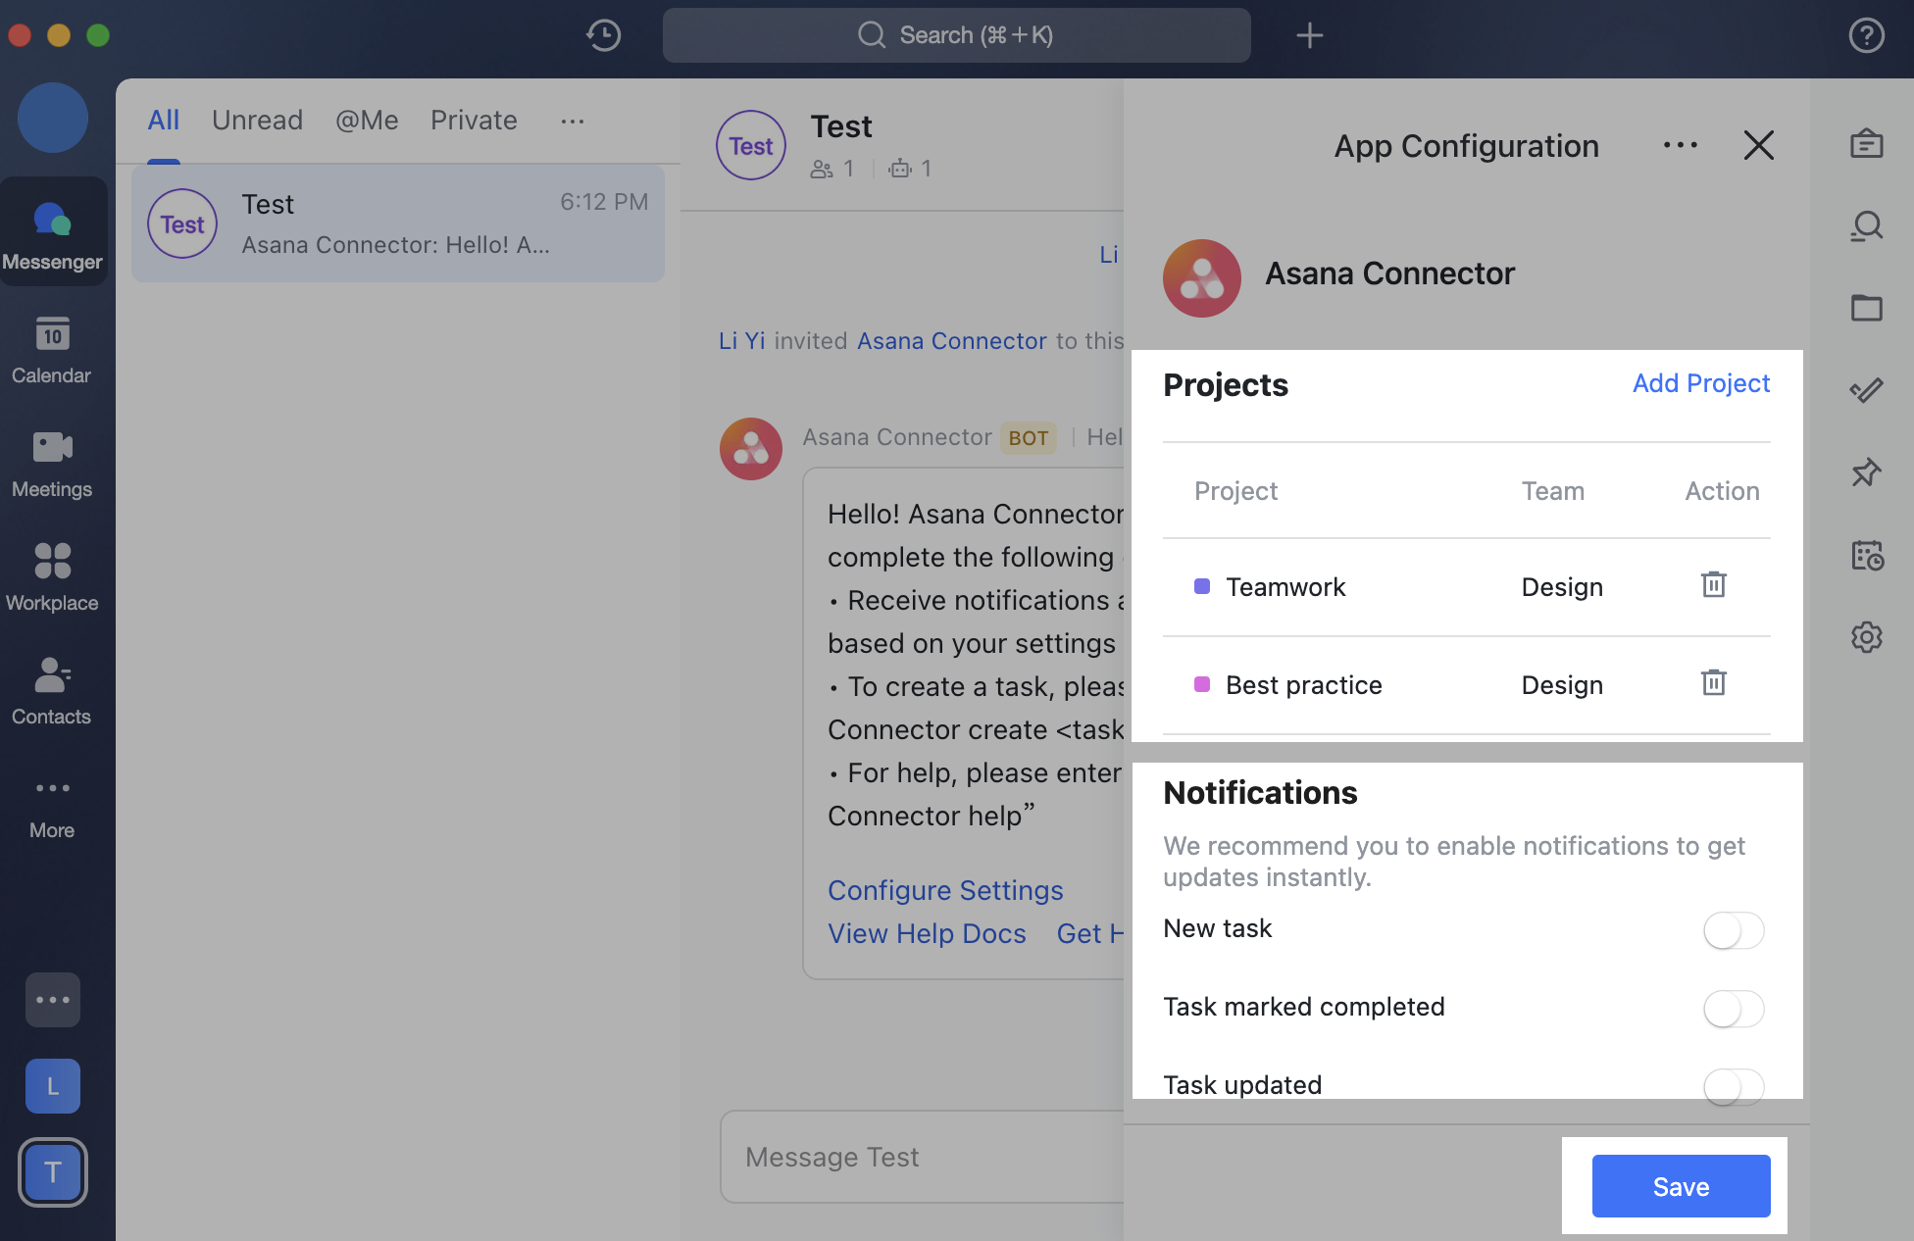
Task: Open the calendar-clock icon in right rail
Action: 1867,555
